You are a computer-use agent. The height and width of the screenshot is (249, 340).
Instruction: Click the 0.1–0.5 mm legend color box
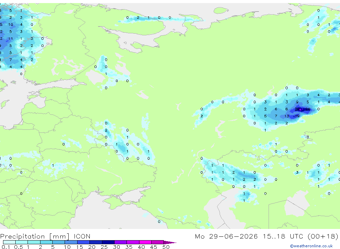click(x=9, y=242)
